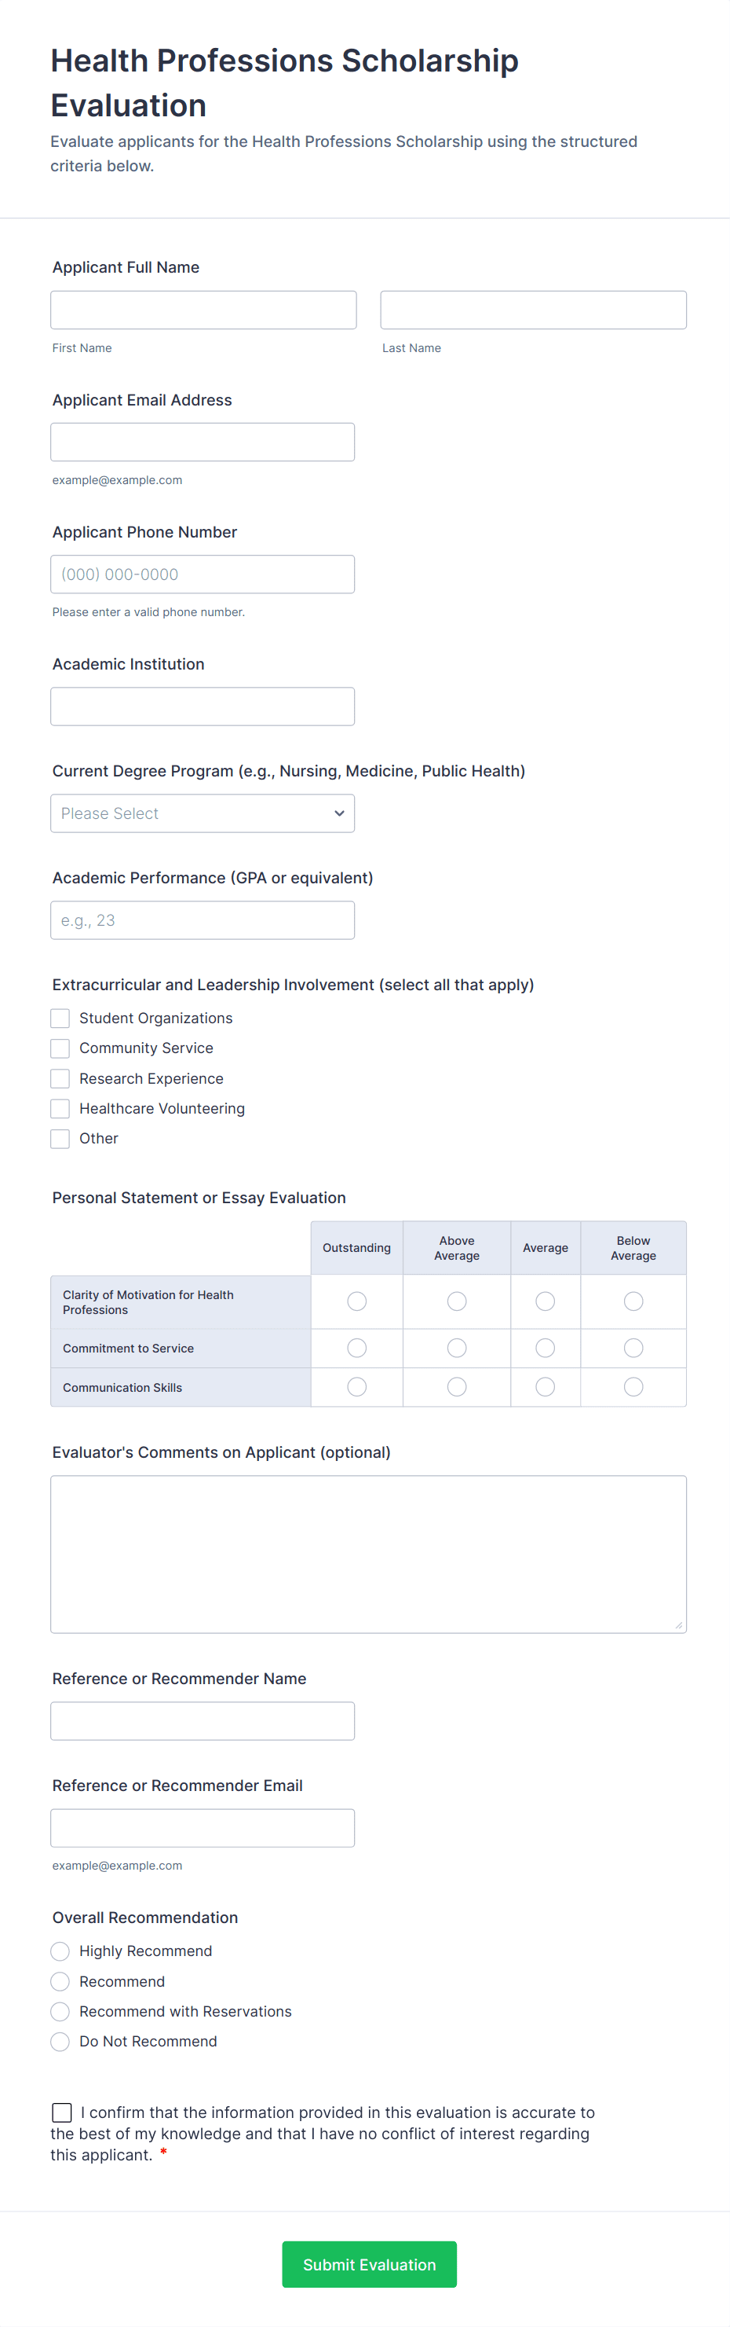
Task: Select Recommend with Reservations radio button
Action: [60, 2012]
